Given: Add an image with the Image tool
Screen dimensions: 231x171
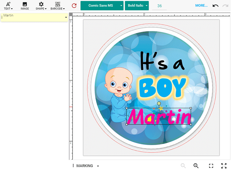Looking at the screenshot, I should pos(25,6).
